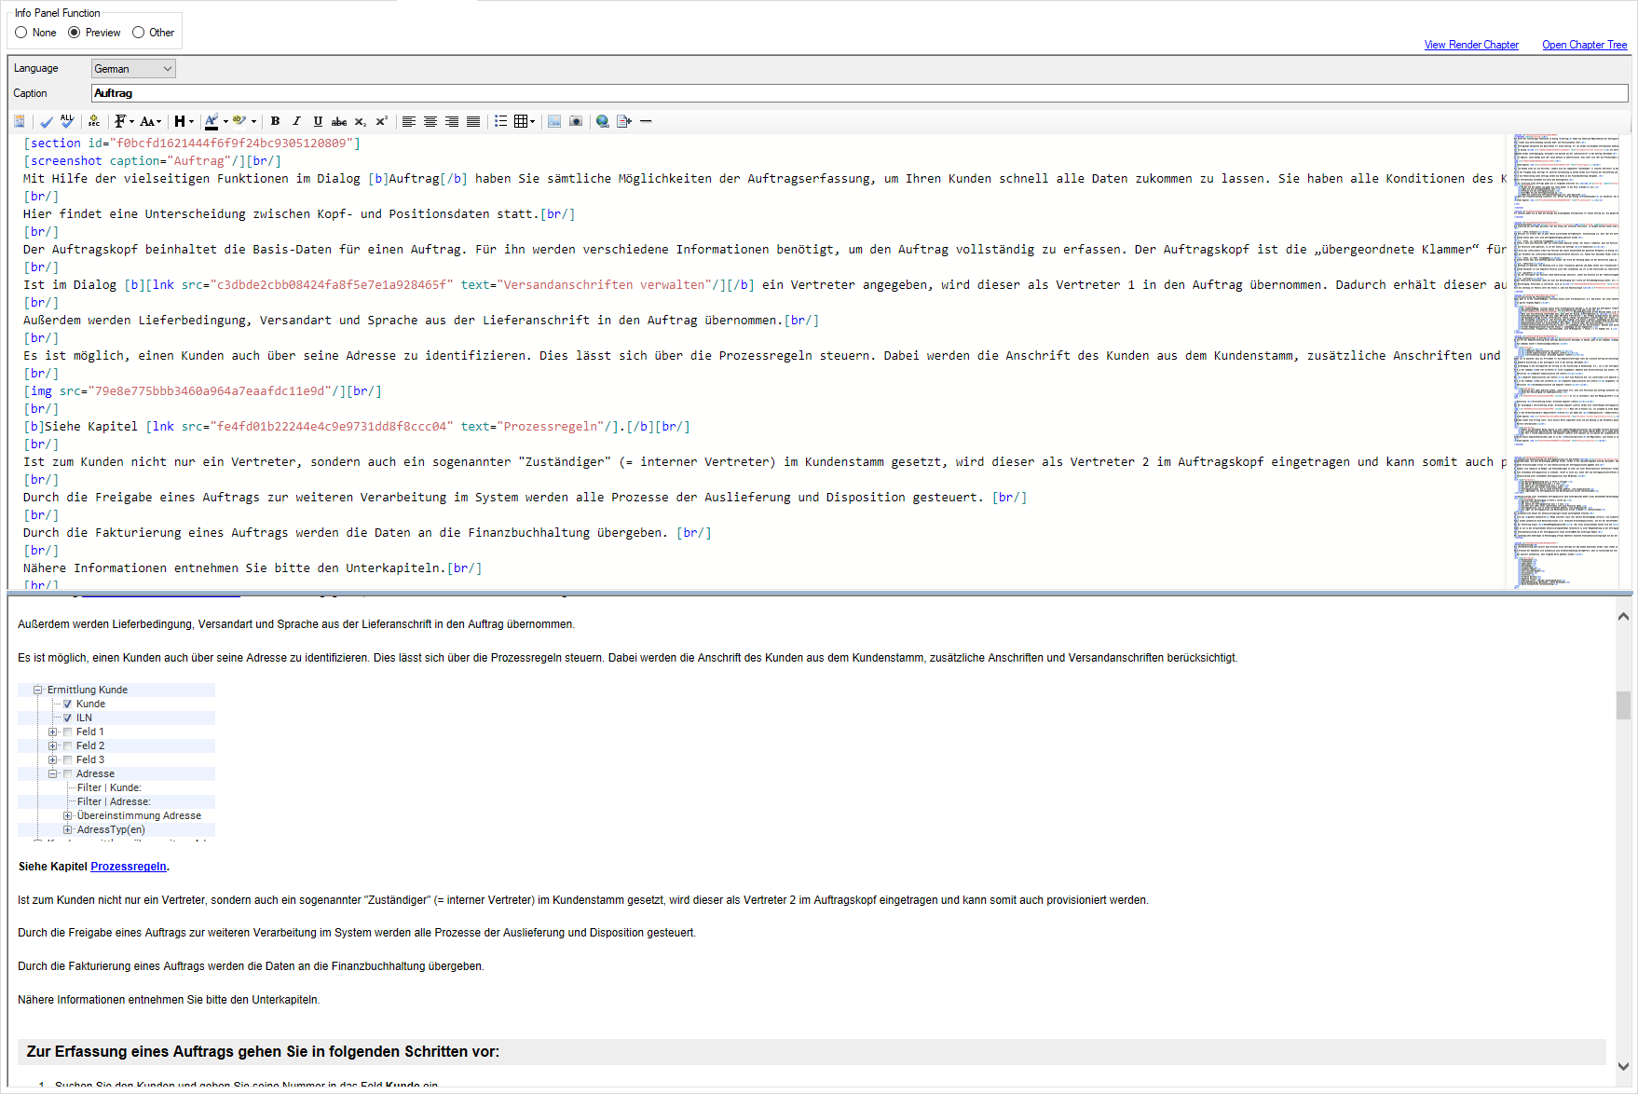Center align text
The image size is (1638, 1094).
coord(430,121)
